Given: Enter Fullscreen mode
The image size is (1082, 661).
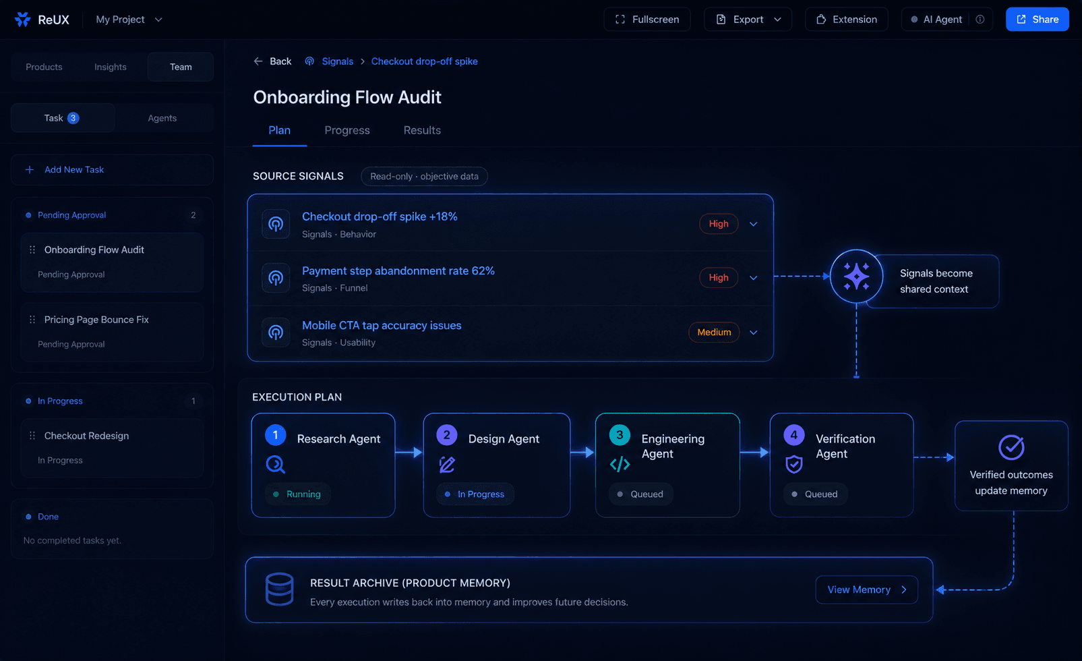Looking at the screenshot, I should 647,20.
